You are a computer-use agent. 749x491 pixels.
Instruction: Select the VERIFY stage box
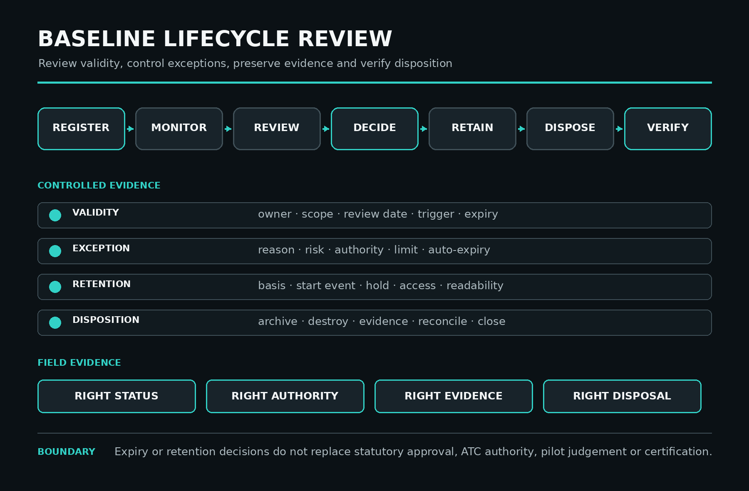668,129
